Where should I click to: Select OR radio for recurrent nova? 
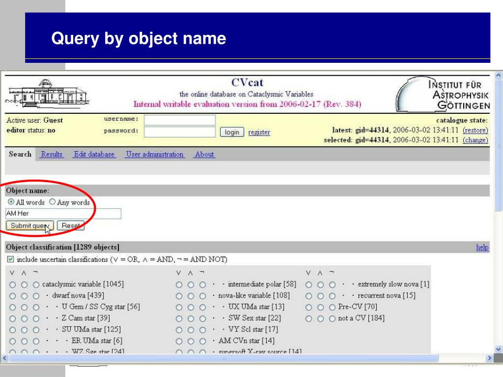click(x=308, y=296)
